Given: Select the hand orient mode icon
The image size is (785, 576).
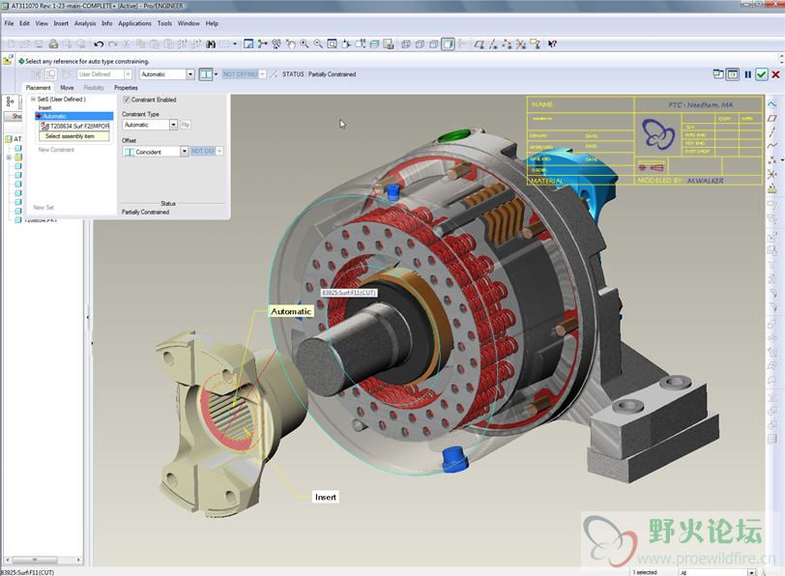Looking at the screenshot, I should point(290,44).
